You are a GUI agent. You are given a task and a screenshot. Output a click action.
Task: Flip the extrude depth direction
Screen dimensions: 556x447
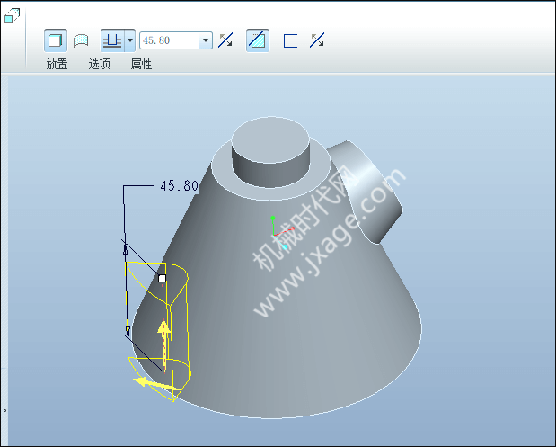click(225, 40)
